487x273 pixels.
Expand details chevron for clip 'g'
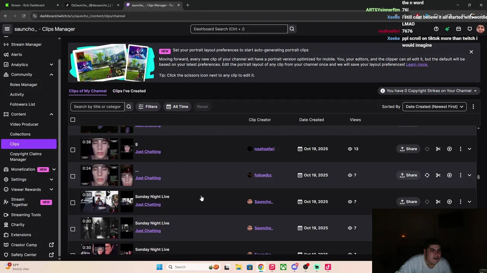click(x=469, y=149)
